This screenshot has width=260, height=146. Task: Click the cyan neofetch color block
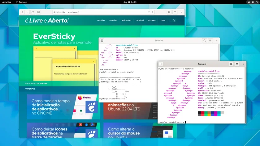click(x=219, y=114)
